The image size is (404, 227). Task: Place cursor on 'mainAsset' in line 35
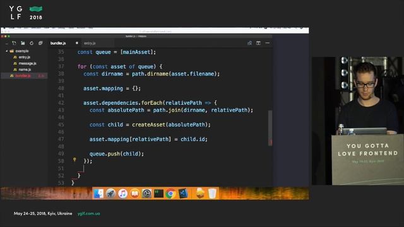click(136, 52)
